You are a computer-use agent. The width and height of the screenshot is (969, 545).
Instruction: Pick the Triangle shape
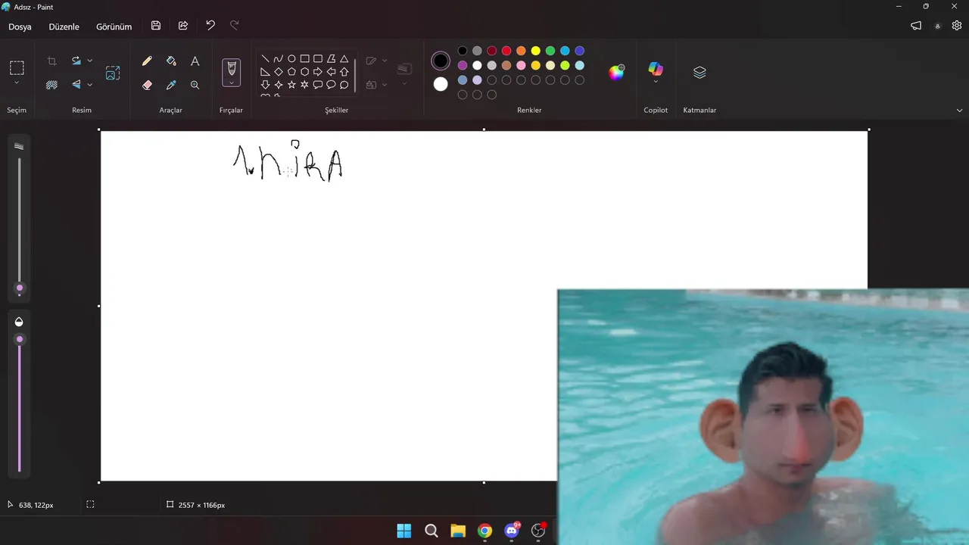point(344,58)
